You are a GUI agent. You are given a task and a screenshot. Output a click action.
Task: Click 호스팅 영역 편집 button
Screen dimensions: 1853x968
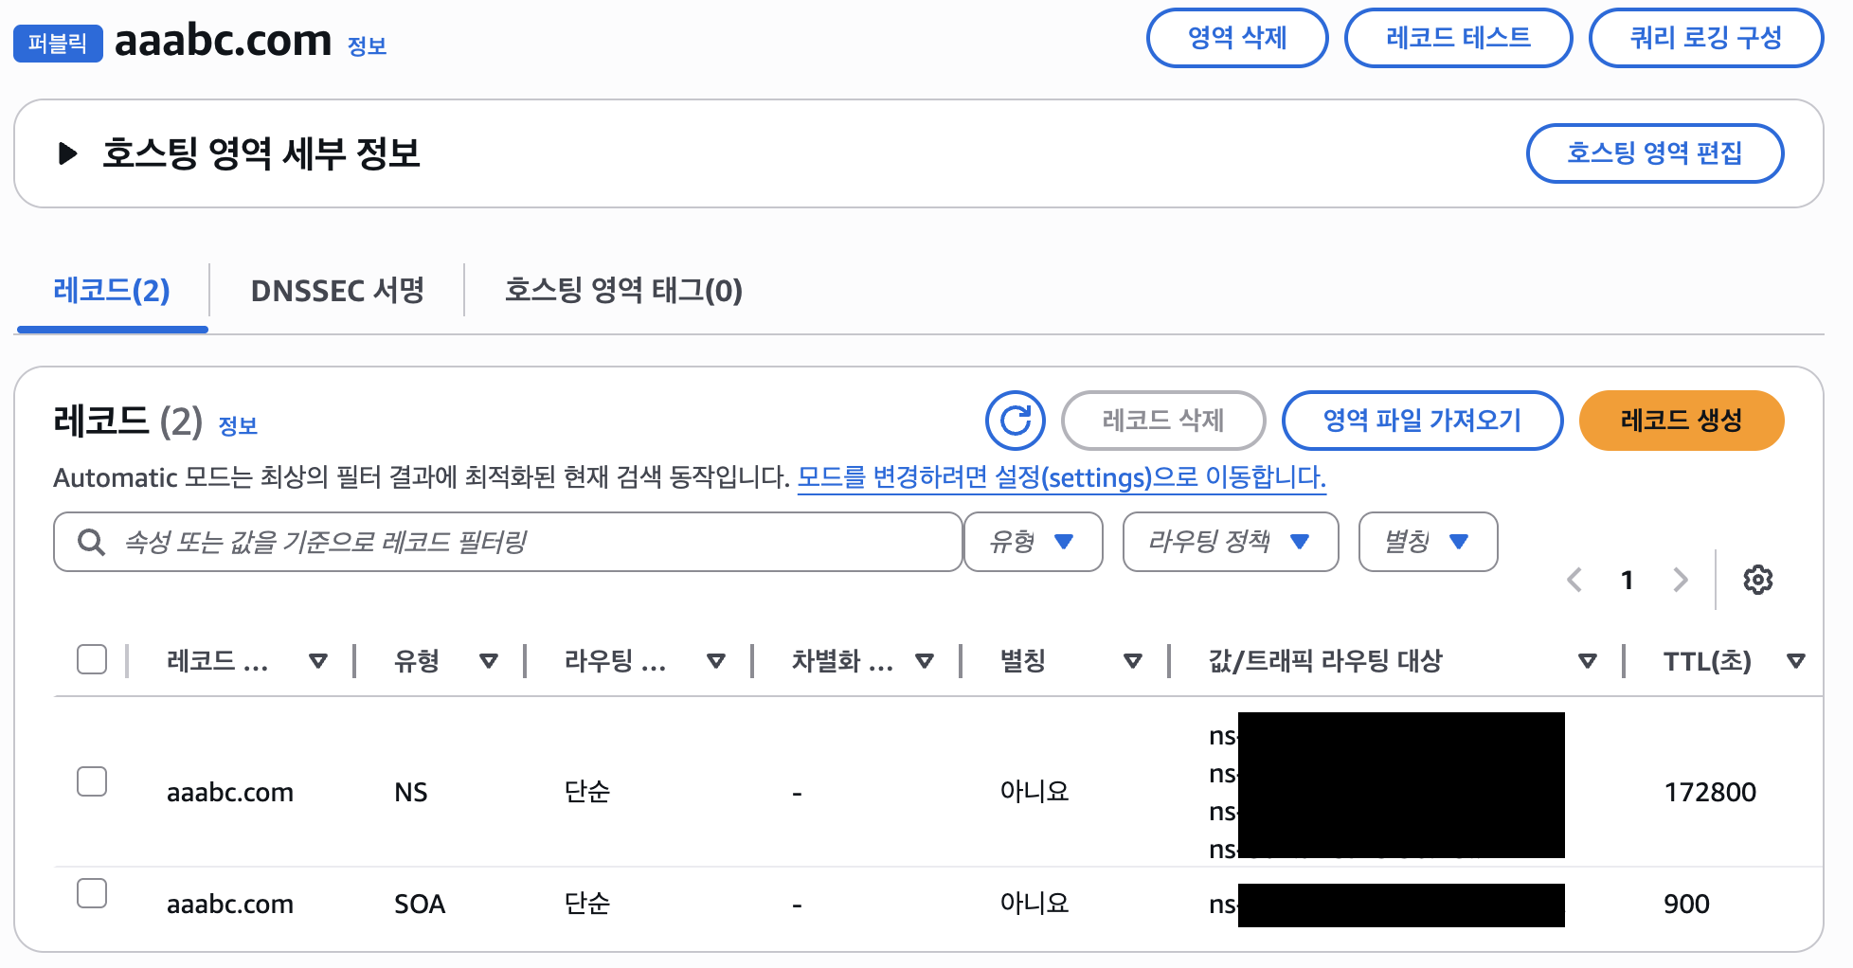[1655, 153]
